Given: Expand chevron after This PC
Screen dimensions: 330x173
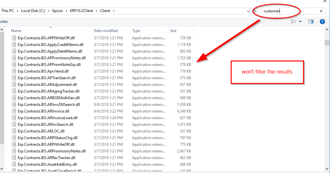Looking at the screenshot, I should 17,11.
